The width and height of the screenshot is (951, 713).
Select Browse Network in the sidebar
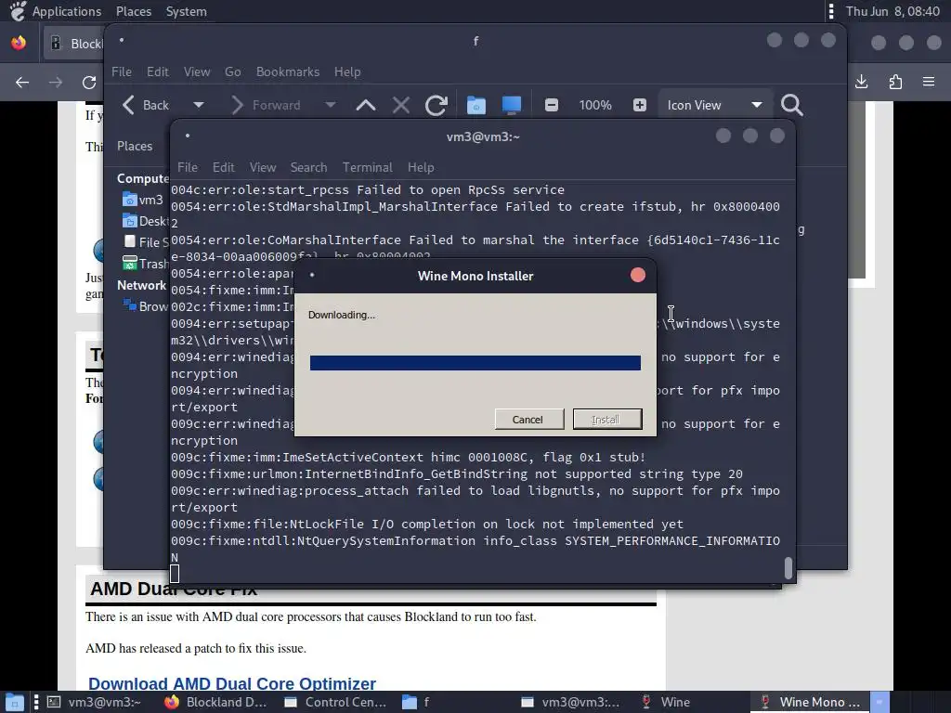pyautogui.click(x=146, y=306)
